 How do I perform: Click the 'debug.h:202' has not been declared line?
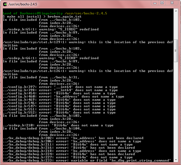[x=73, y=138]
